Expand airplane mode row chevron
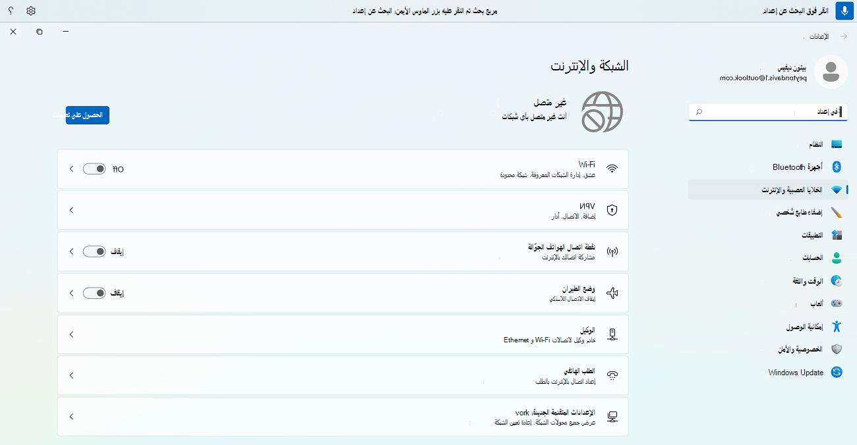 [71, 293]
